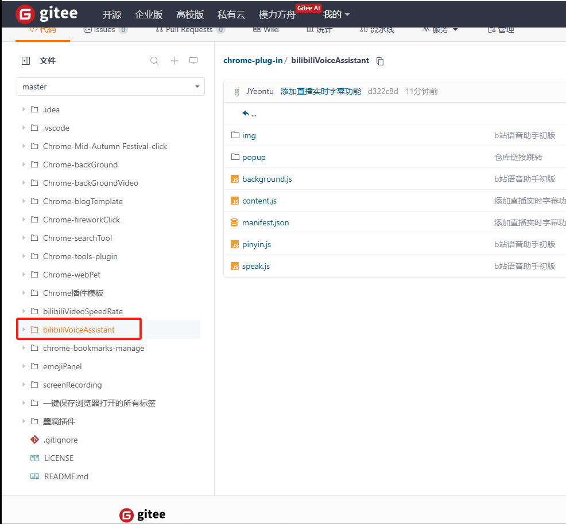Select Chrome-fireworkClick in file tree
This screenshot has height=524, width=566.
pyautogui.click(x=81, y=220)
